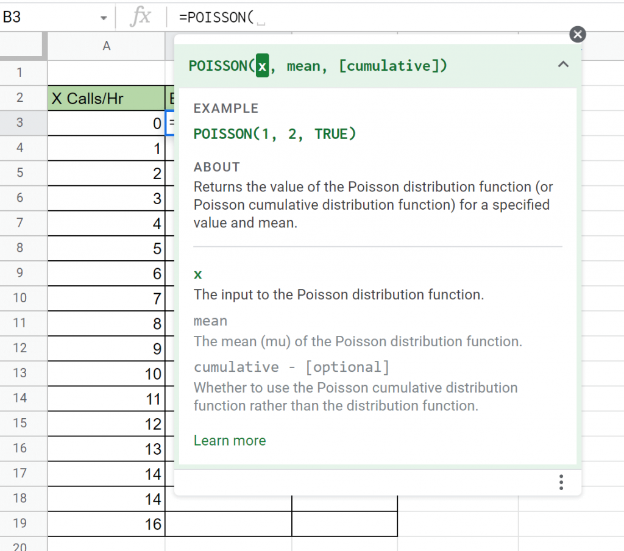Viewport: 624px width, 551px height.
Task: Open the cell name box dropdown
Action: [104, 17]
